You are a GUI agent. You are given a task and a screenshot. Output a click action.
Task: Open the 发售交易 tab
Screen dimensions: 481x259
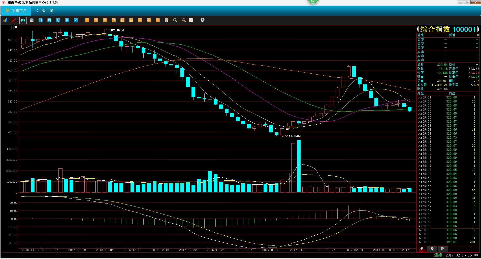(x=16, y=11)
